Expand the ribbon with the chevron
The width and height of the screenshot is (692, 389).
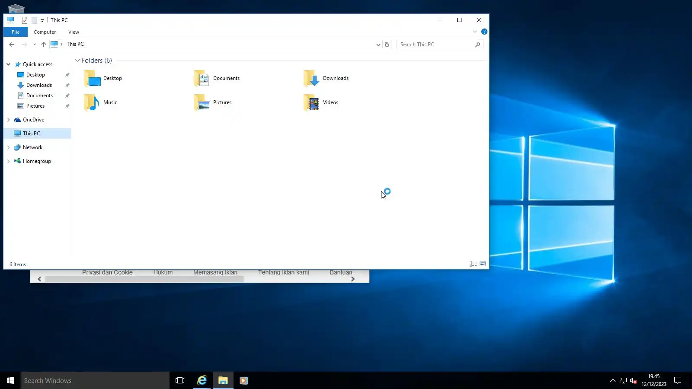(475, 32)
